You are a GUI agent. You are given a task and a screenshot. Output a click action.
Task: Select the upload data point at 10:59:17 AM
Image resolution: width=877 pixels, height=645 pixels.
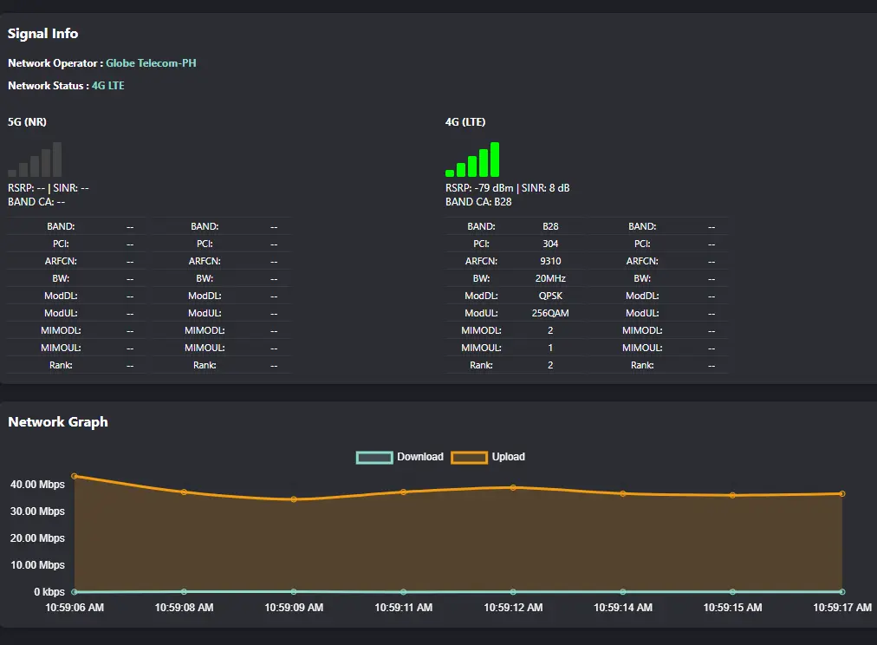pyautogui.click(x=841, y=494)
